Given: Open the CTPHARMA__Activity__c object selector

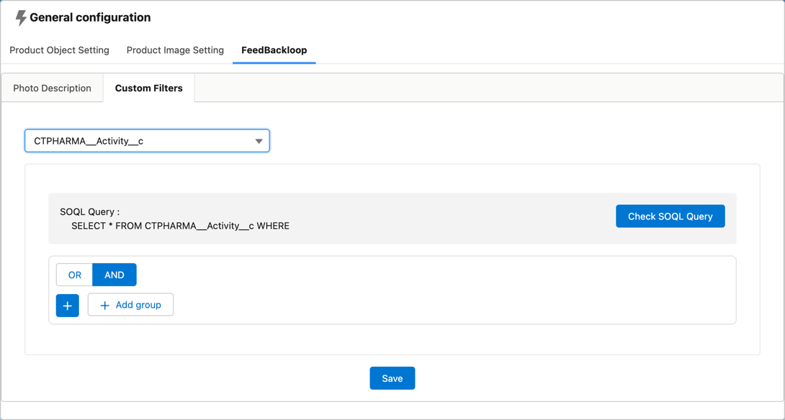Looking at the screenshot, I should click(x=147, y=141).
